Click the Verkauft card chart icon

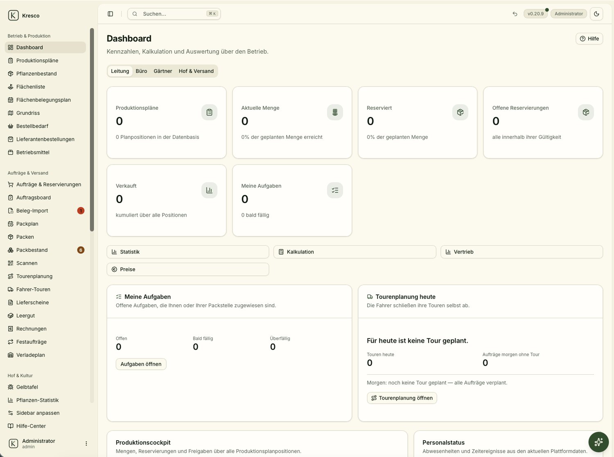click(x=209, y=190)
